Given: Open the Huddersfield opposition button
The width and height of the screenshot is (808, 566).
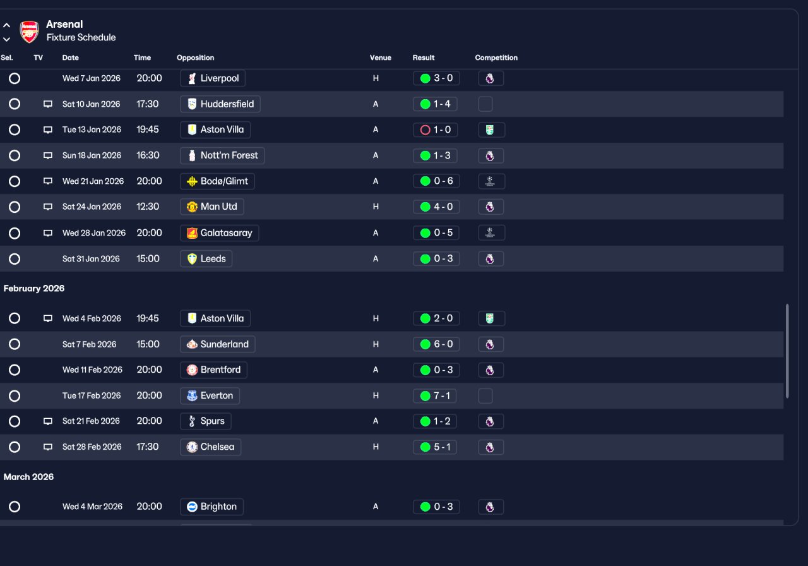Looking at the screenshot, I should pos(220,104).
